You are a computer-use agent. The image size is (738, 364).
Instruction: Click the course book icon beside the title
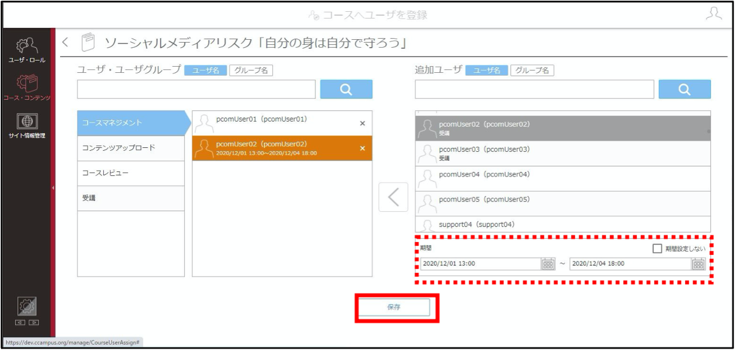click(x=87, y=43)
